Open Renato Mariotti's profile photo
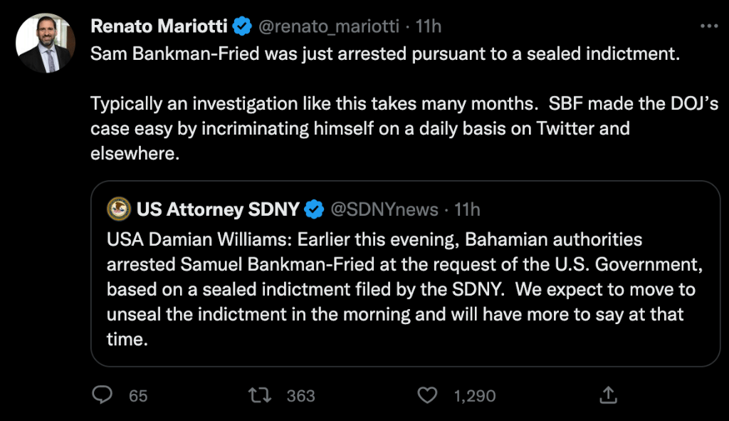Screen dimensions: 729x421 (x=46, y=43)
